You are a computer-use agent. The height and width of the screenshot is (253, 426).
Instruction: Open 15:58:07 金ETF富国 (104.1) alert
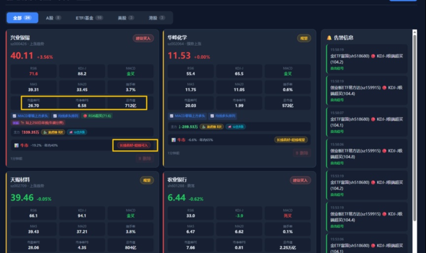point(367,122)
